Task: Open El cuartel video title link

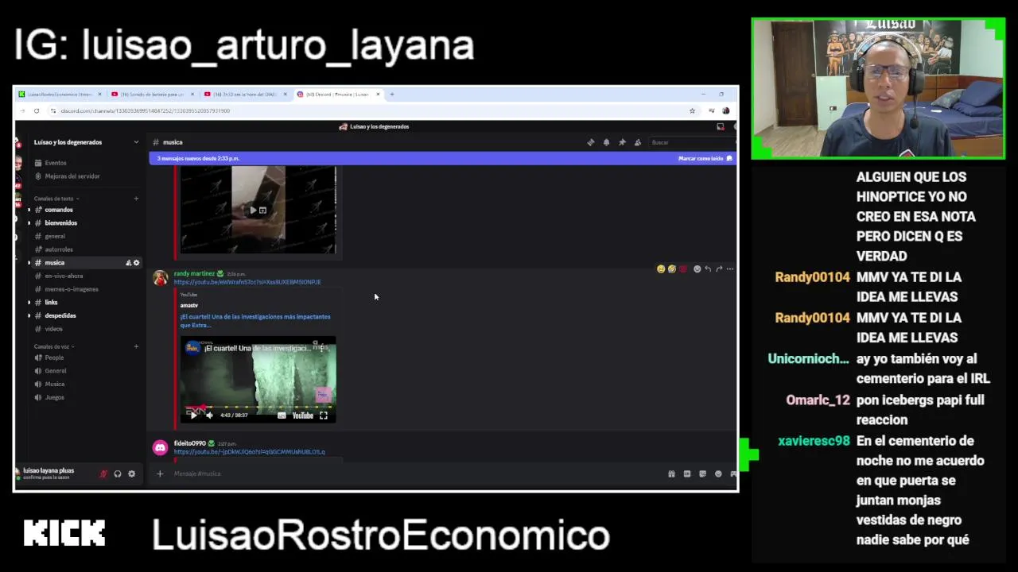Action: [x=254, y=321]
